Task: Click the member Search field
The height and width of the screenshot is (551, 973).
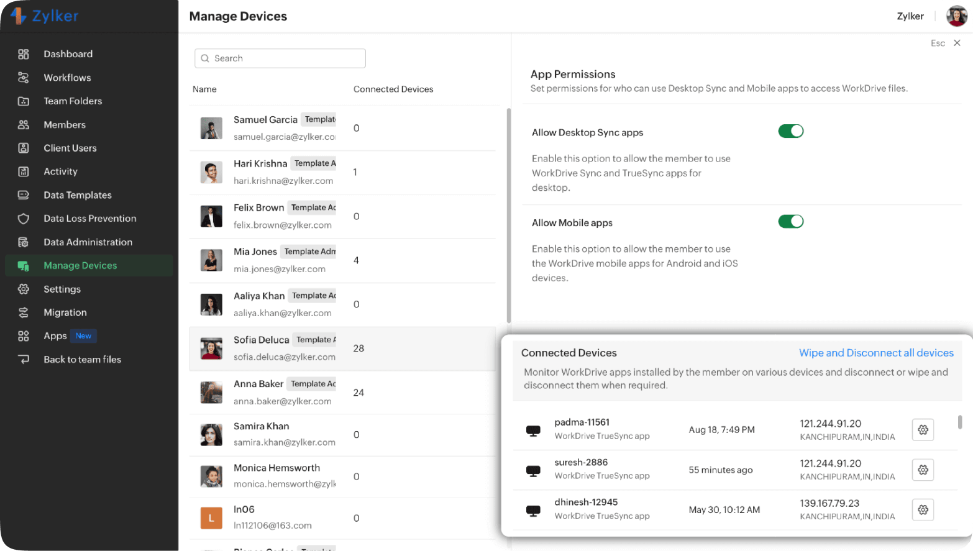Action: [280, 58]
